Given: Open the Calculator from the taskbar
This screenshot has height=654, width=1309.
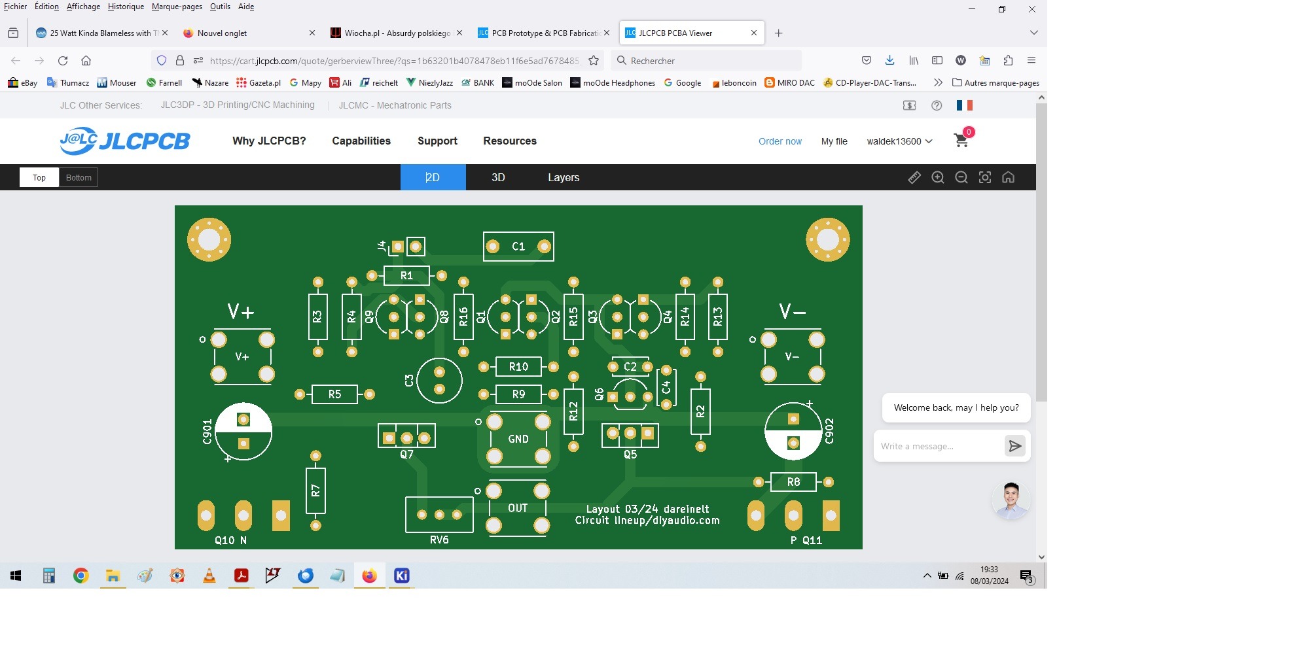Looking at the screenshot, I should click(48, 576).
